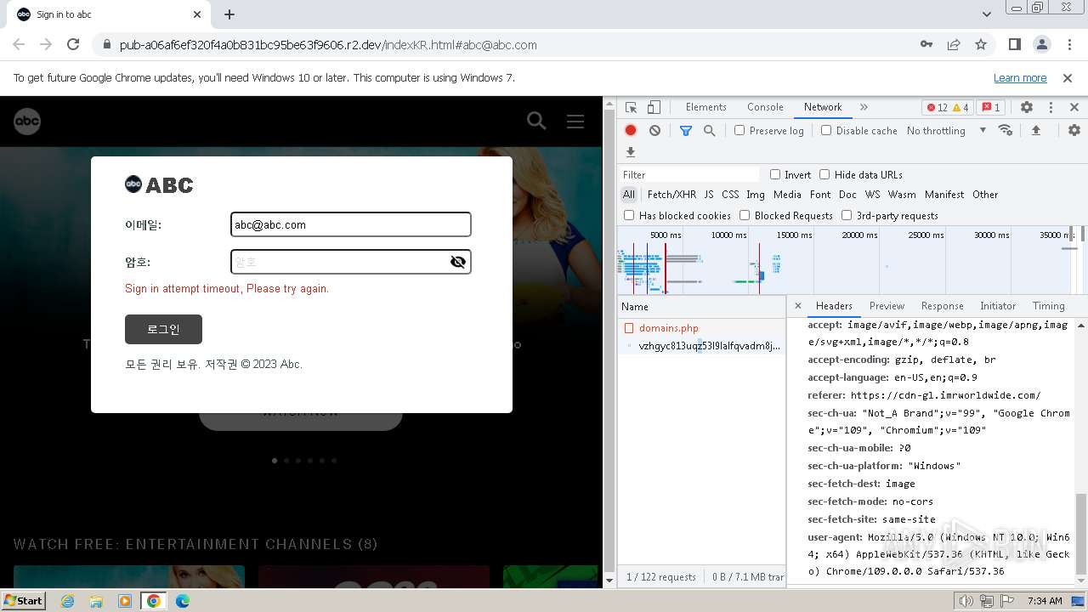1088x612 pixels.
Task: Open the Chrome profile avatar
Action: tap(1042, 44)
